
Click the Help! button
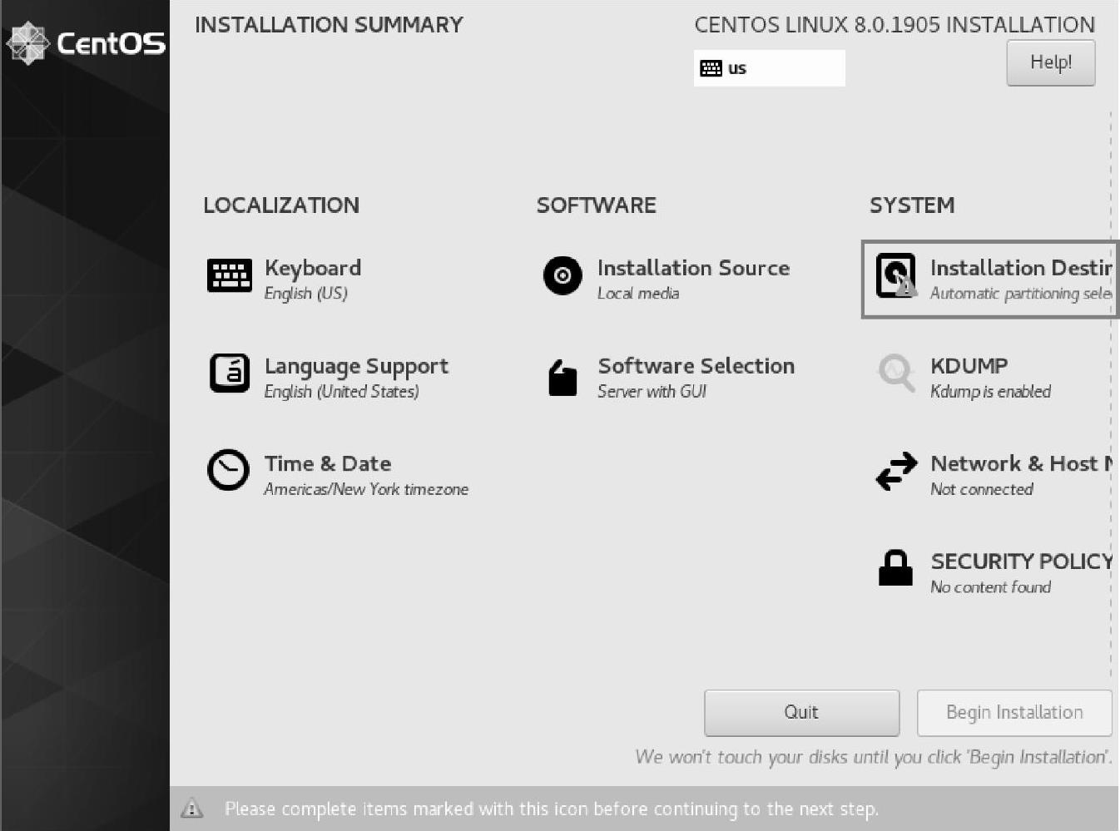tap(1051, 62)
